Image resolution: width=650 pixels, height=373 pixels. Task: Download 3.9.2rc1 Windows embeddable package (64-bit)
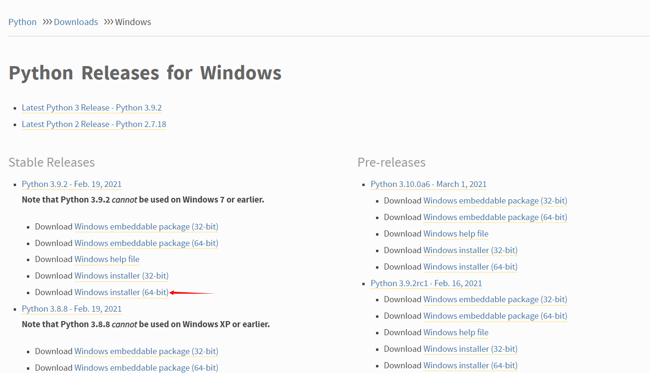tap(496, 316)
